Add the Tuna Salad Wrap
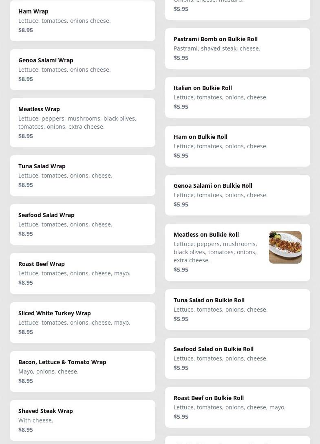The height and width of the screenshot is (444, 320). point(82,175)
